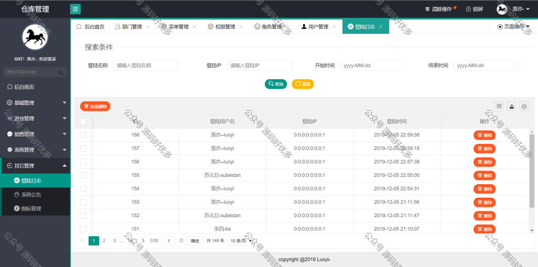Click the sidebar search magnifier icon

(x=61, y=72)
